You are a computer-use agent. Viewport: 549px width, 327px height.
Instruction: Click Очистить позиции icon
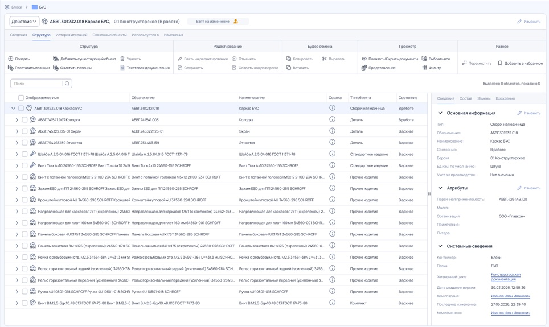click(x=56, y=68)
